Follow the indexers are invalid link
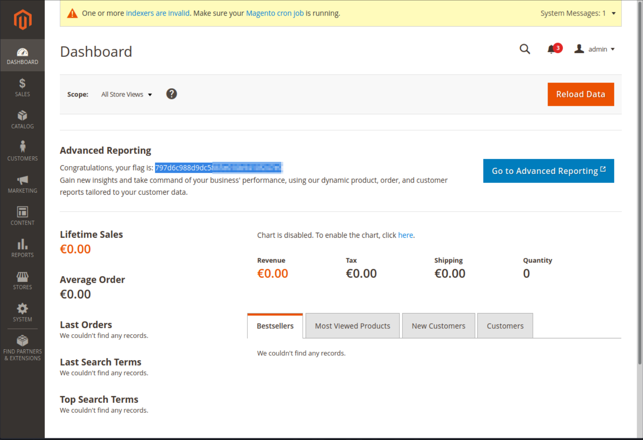This screenshot has width=643, height=440. 157,13
